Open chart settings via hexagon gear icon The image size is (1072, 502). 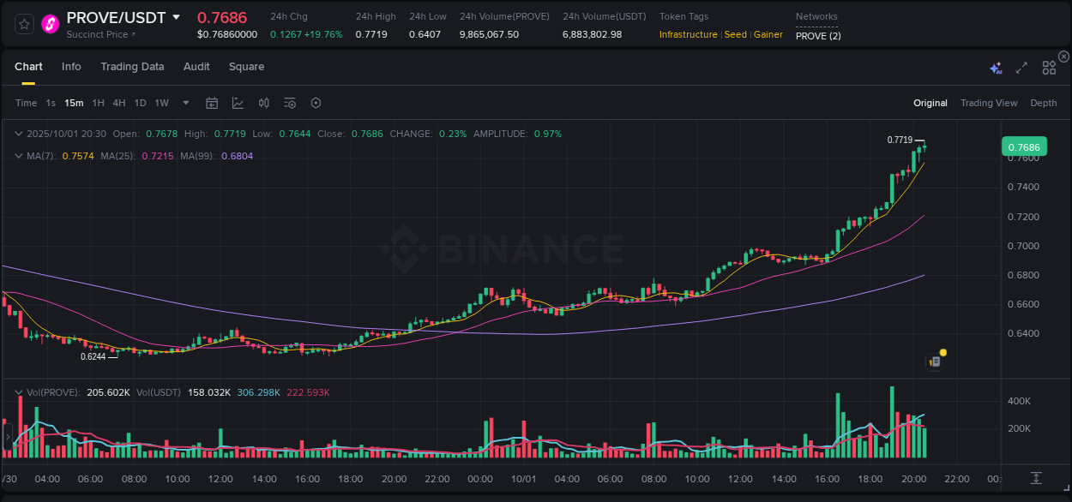click(x=316, y=103)
